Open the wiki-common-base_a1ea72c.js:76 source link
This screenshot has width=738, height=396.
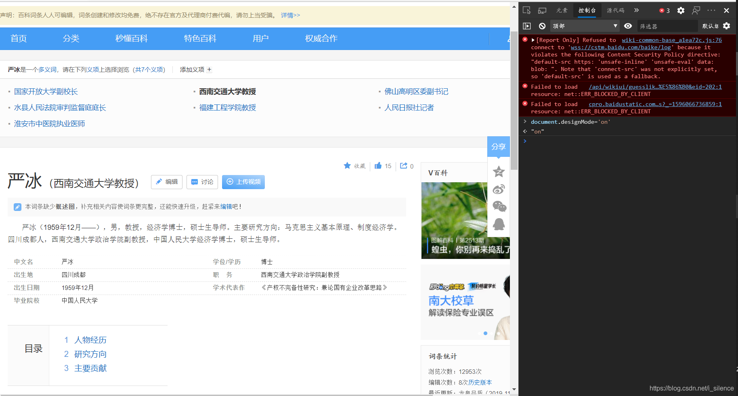tap(672, 40)
